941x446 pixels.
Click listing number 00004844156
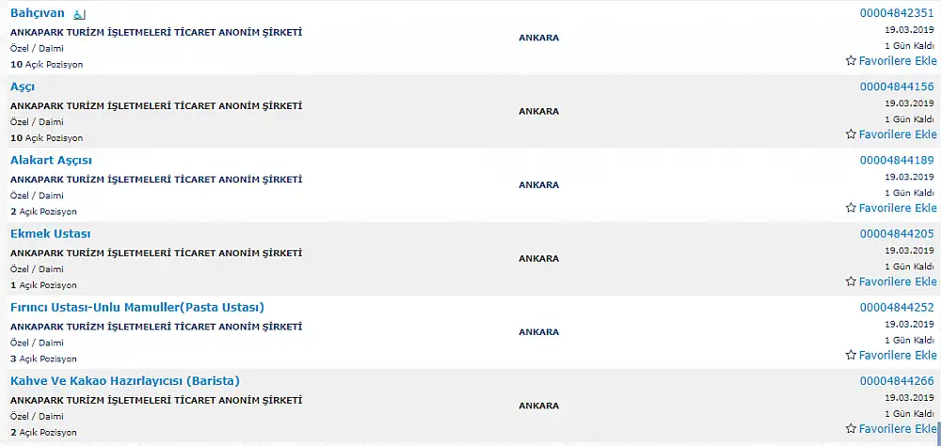coord(897,88)
